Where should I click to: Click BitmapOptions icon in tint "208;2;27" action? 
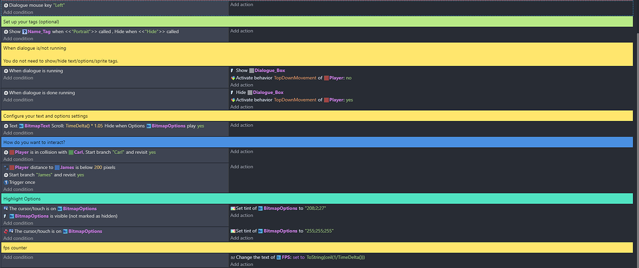click(x=261, y=208)
